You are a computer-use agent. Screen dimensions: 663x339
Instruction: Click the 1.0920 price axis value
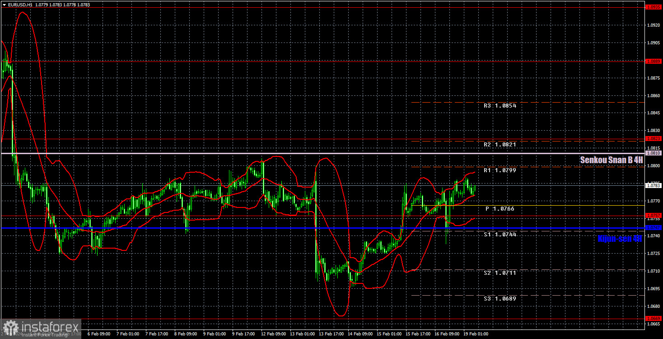point(654,25)
